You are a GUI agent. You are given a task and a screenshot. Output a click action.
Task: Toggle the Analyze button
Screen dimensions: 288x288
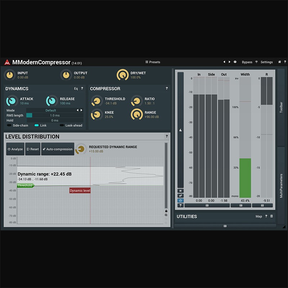coord(15,149)
